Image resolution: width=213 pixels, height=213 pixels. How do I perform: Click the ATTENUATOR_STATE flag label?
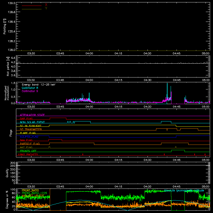click(32, 115)
